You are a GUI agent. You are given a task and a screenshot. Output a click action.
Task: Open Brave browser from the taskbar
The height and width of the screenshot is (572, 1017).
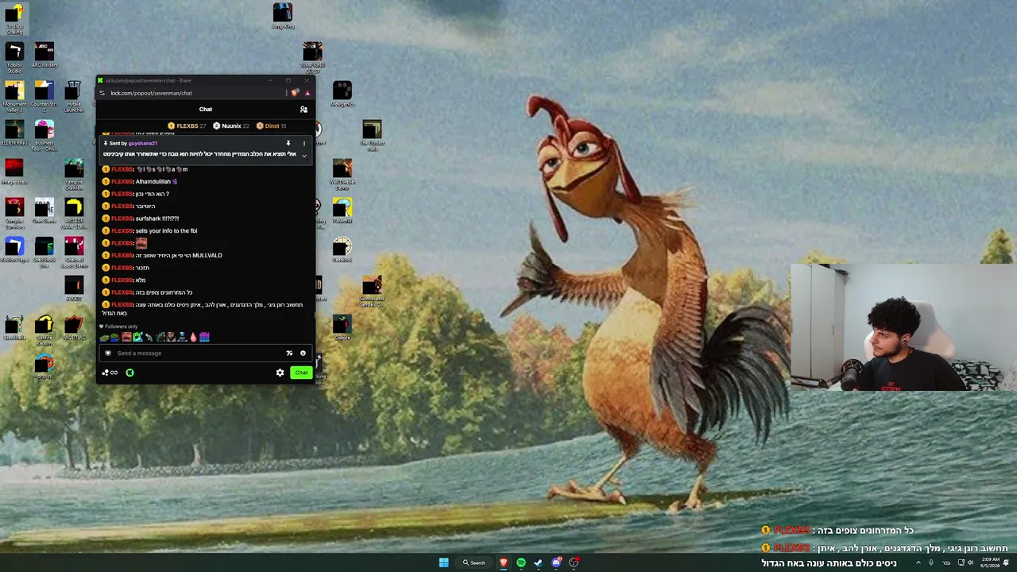click(503, 562)
